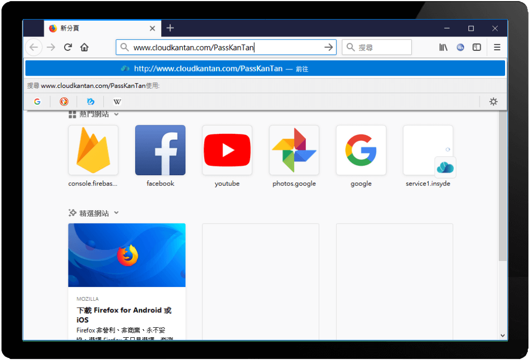
Task: Open the 下載 Firefox for Android 或 iOS headline
Action: pyautogui.click(x=124, y=315)
